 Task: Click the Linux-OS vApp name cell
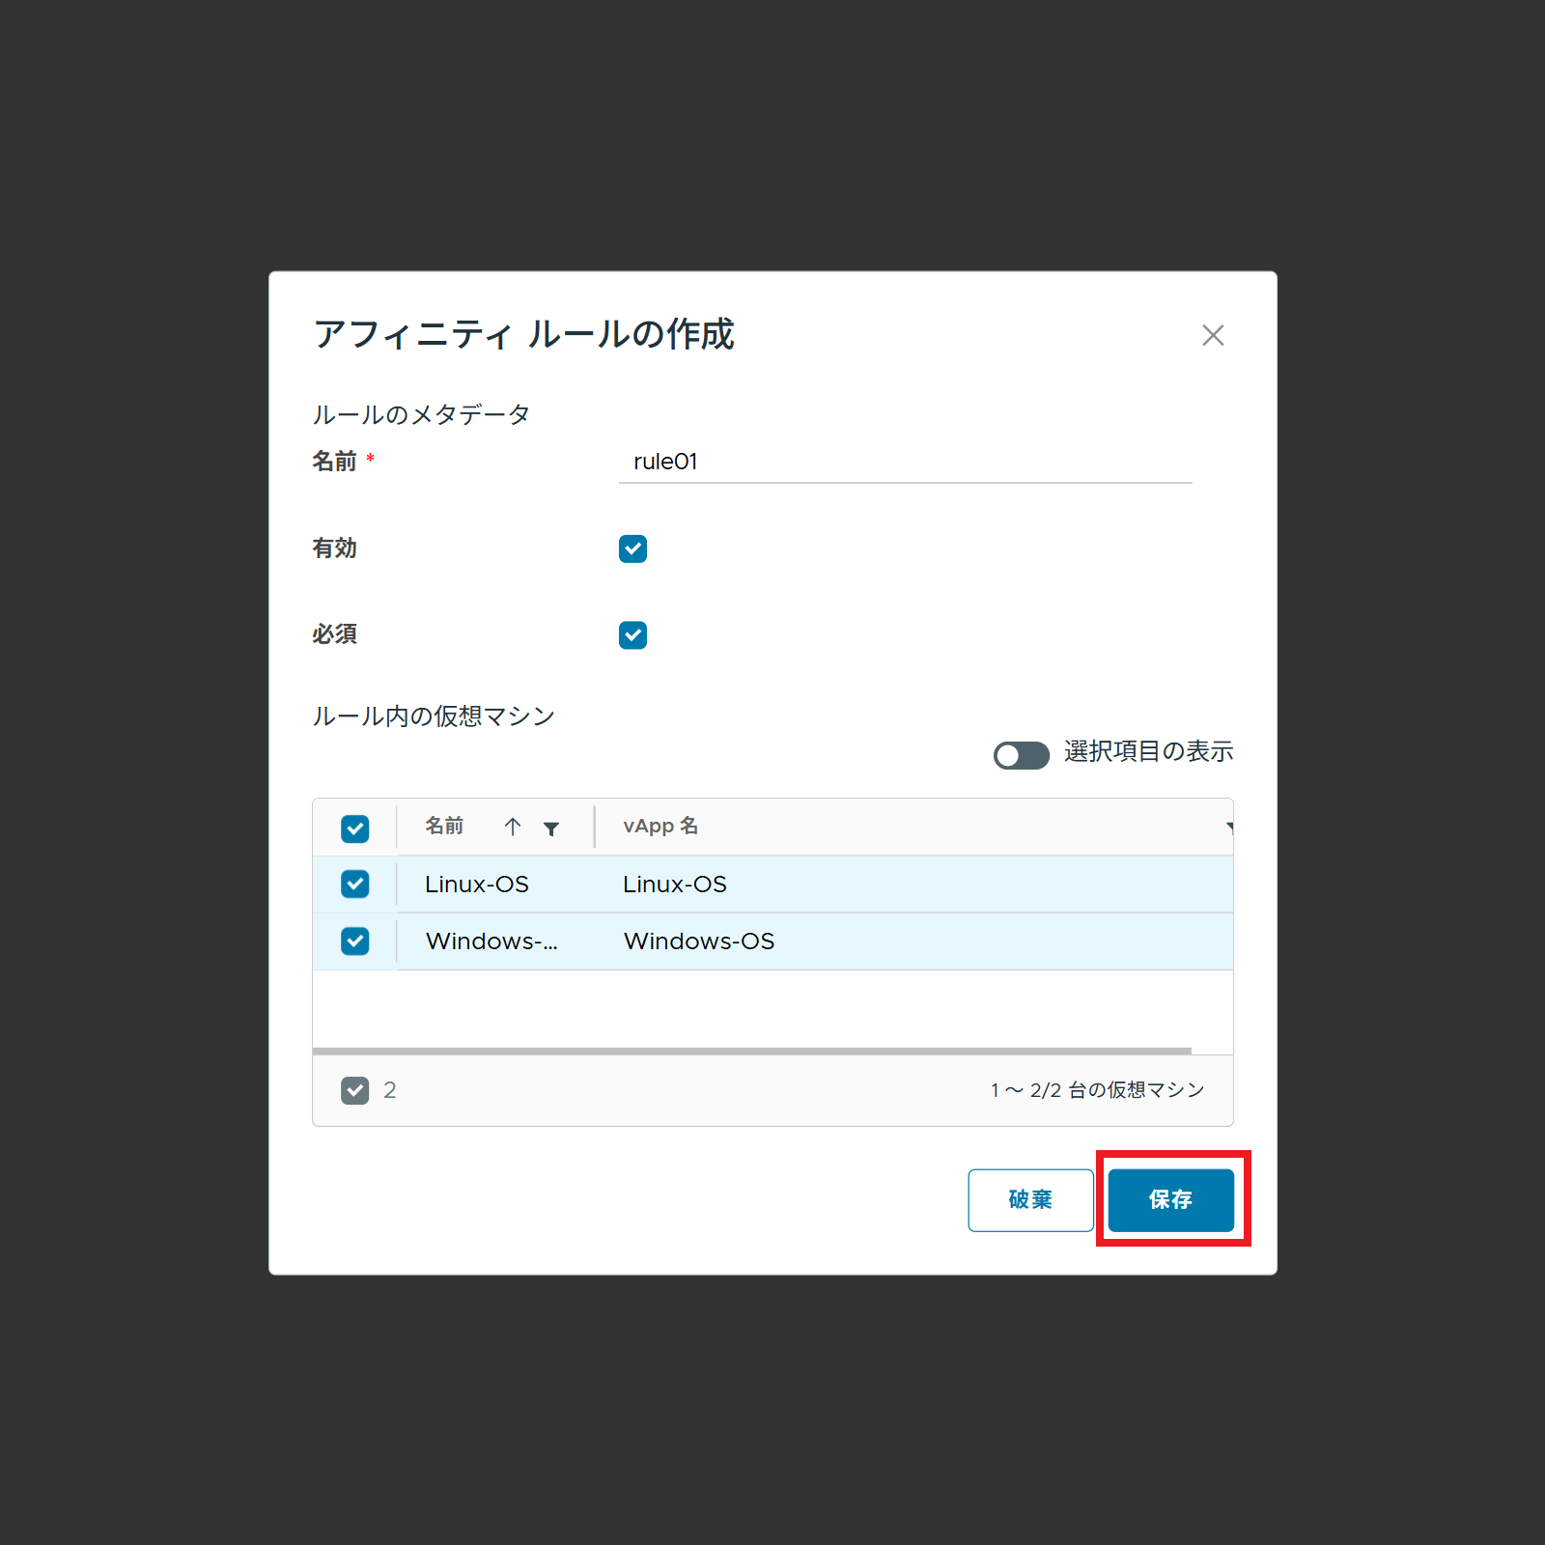click(x=675, y=885)
